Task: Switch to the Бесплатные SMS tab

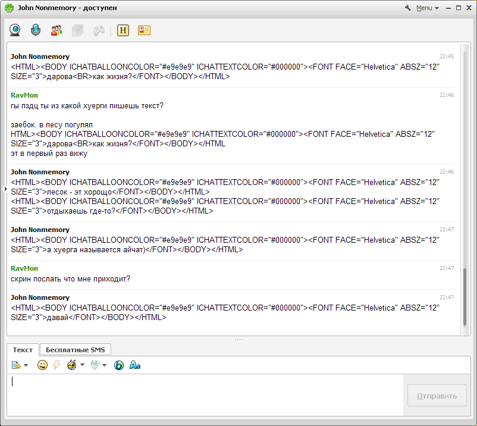Action: coord(75,350)
